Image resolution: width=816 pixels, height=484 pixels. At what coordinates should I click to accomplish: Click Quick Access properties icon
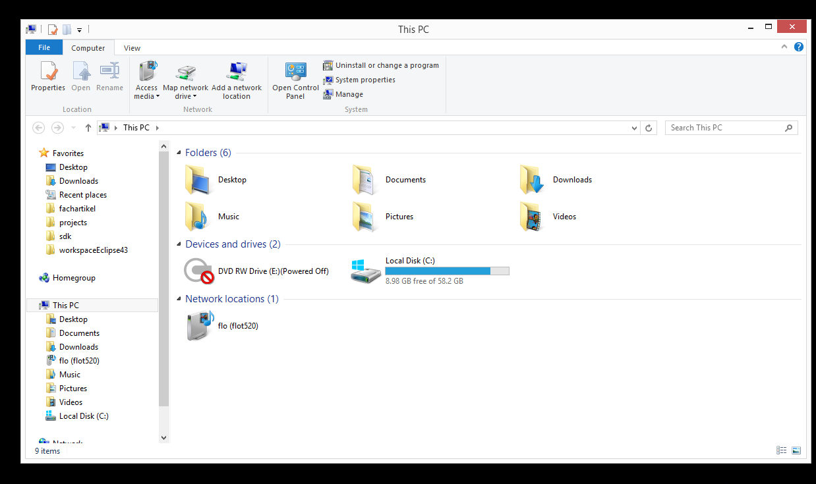53,29
